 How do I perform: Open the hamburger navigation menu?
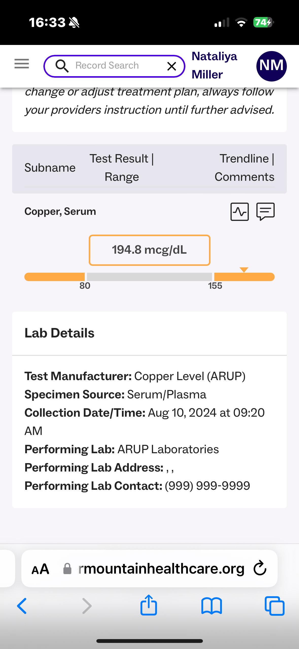22,64
